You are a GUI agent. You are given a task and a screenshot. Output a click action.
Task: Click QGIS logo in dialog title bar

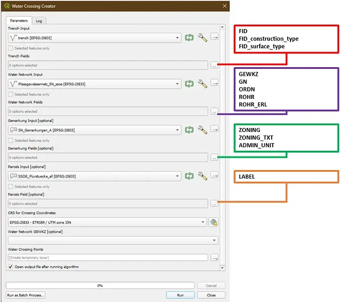click(7, 6)
